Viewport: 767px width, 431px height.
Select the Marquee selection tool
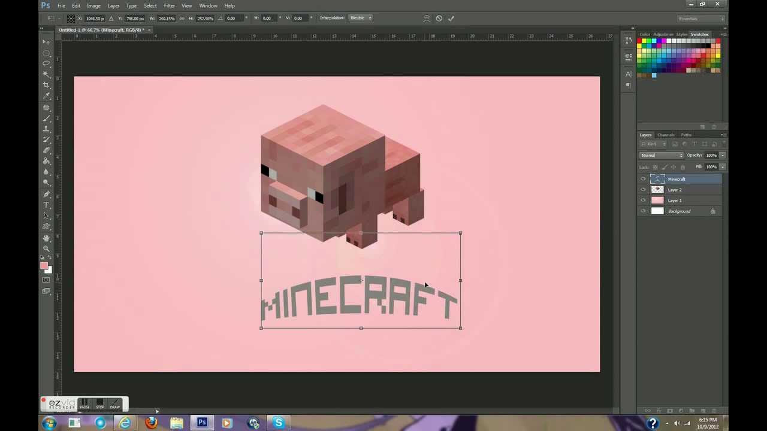point(46,53)
